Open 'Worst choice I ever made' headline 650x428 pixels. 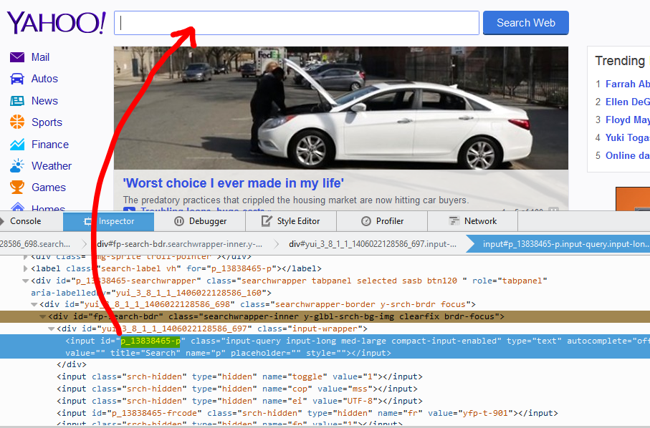[234, 183]
